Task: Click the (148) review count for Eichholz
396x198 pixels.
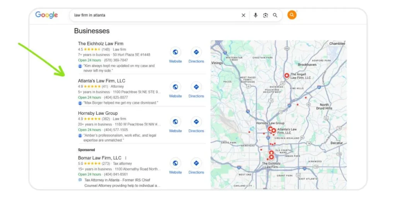Action: [106, 49]
